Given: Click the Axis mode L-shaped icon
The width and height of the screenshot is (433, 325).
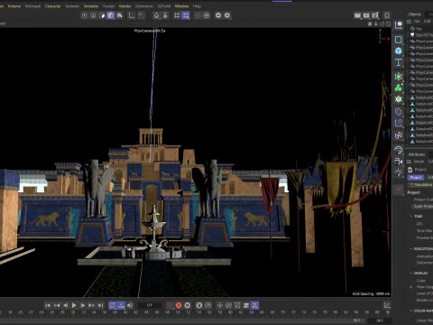Looking at the screenshot, I should (132, 15).
